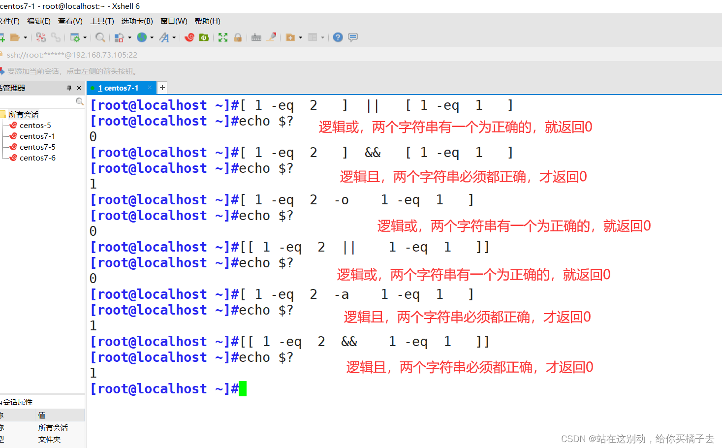
Task: Open the 工具(T) menu
Action: [101, 21]
